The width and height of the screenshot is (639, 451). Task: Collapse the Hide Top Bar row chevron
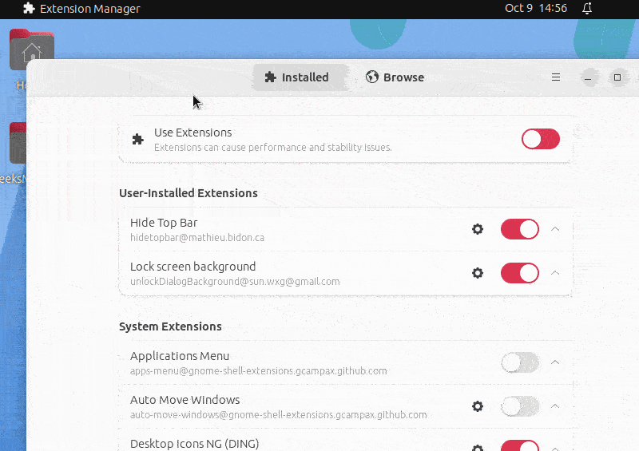click(x=555, y=229)
